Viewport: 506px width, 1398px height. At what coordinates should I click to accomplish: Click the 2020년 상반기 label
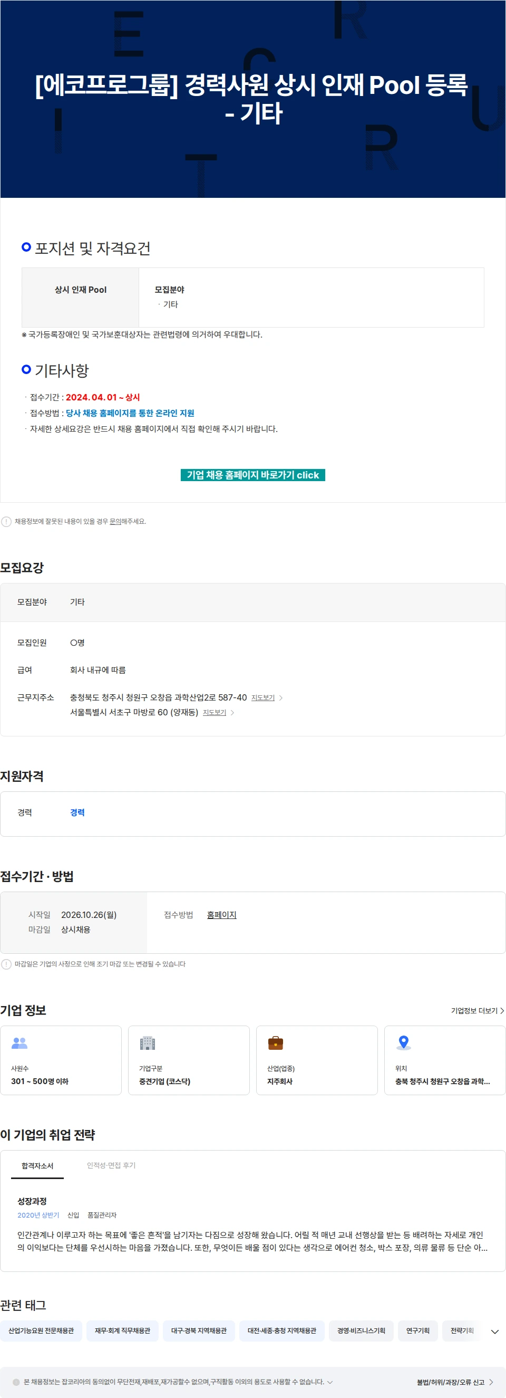38,1215
